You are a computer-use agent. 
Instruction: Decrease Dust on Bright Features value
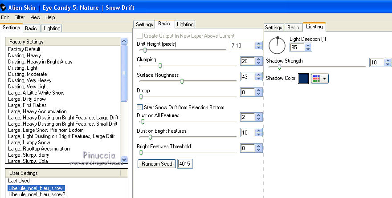(259, 134)
